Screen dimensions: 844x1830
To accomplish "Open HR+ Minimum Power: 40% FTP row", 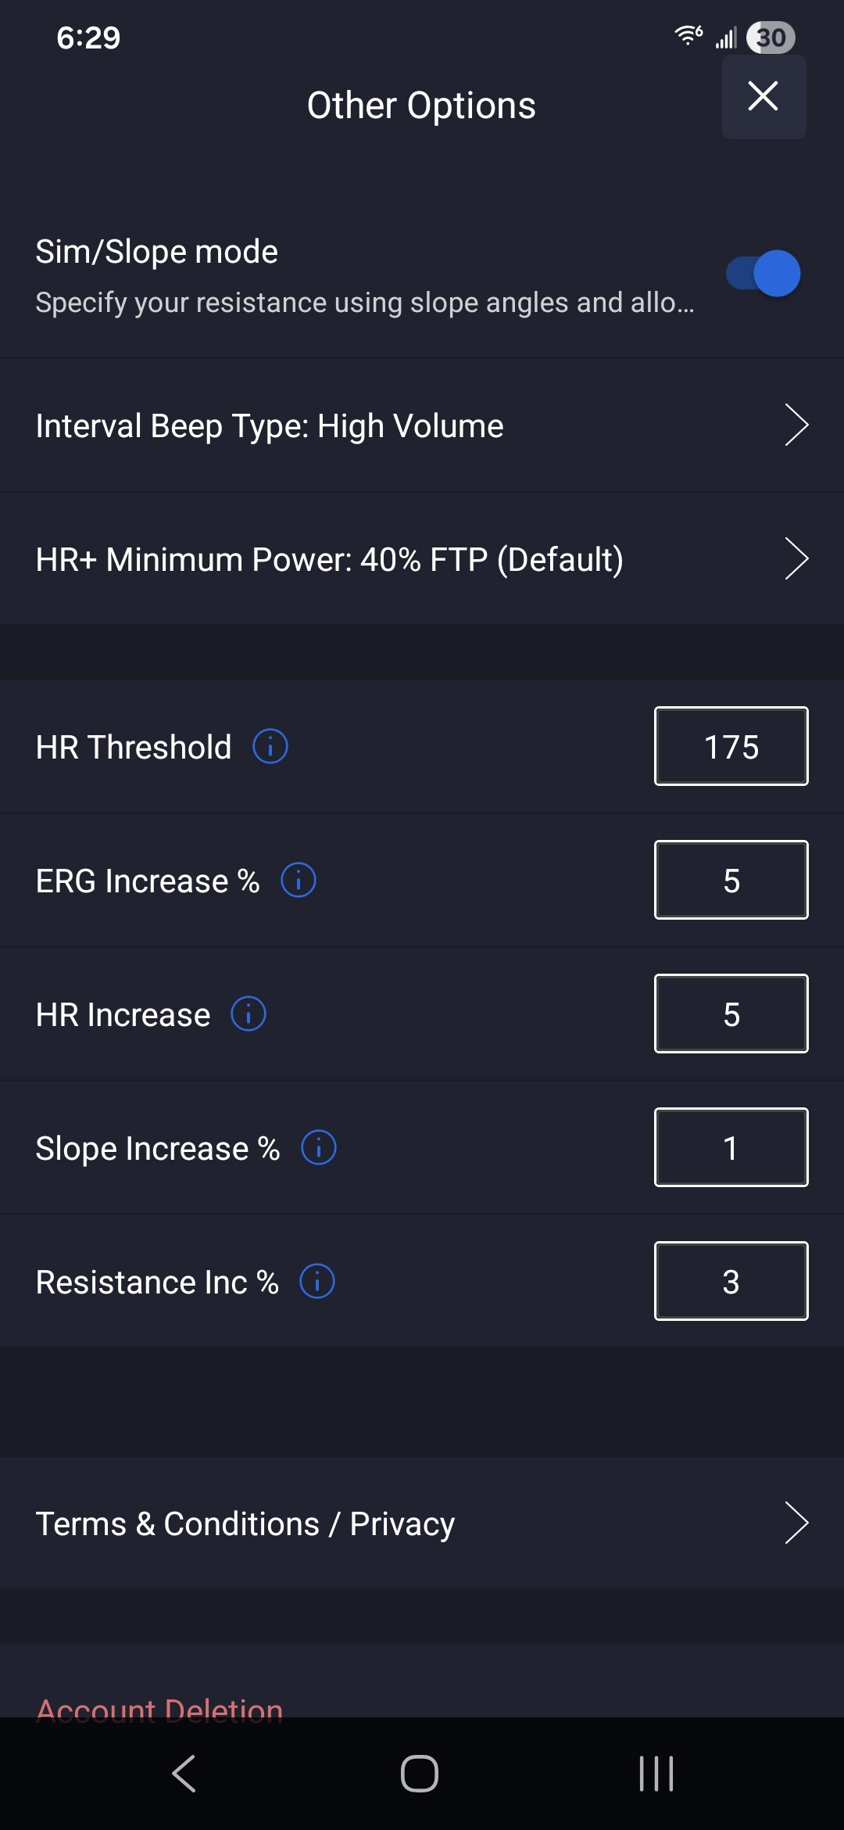I will (329, 560).
